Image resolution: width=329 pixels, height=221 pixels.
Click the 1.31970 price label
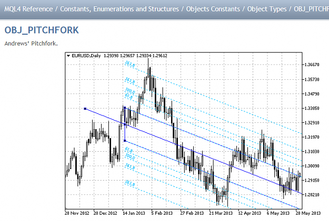(x=312, y=137)
